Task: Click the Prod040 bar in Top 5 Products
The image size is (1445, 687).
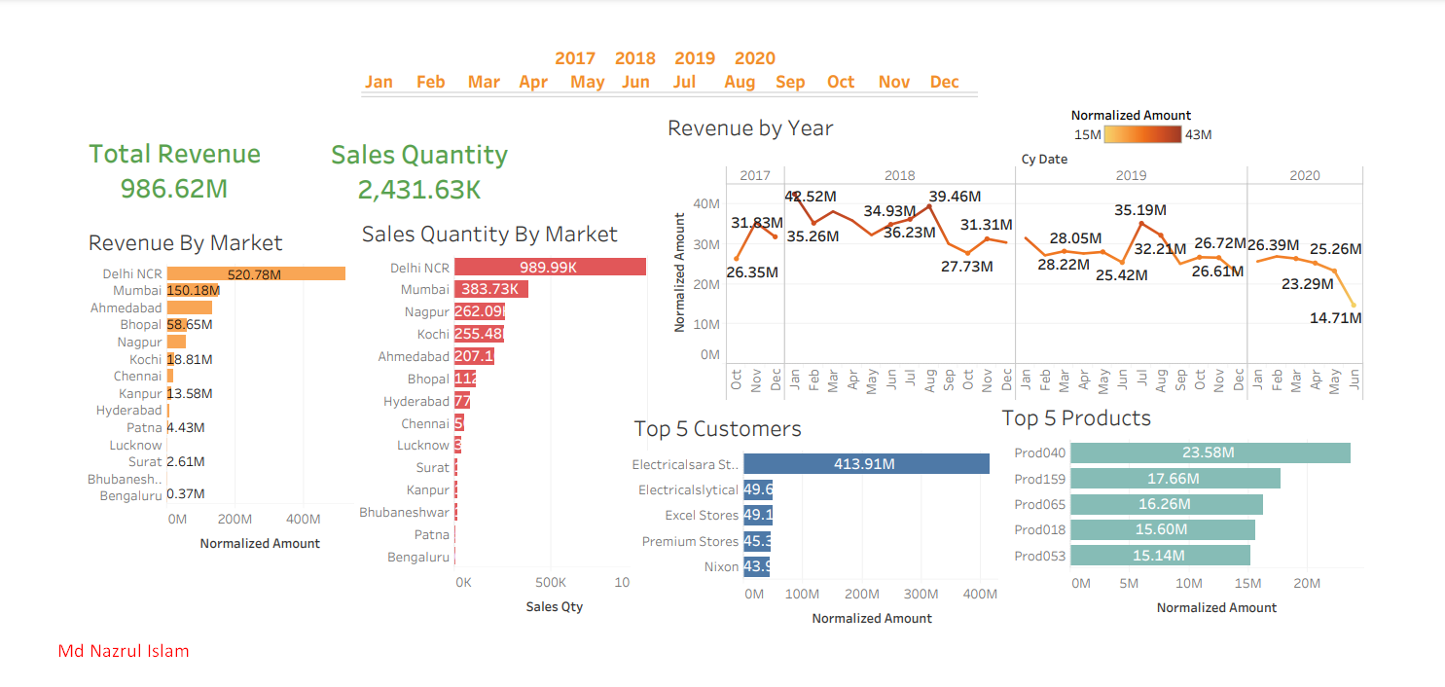Action: (x=1207, y=452)
